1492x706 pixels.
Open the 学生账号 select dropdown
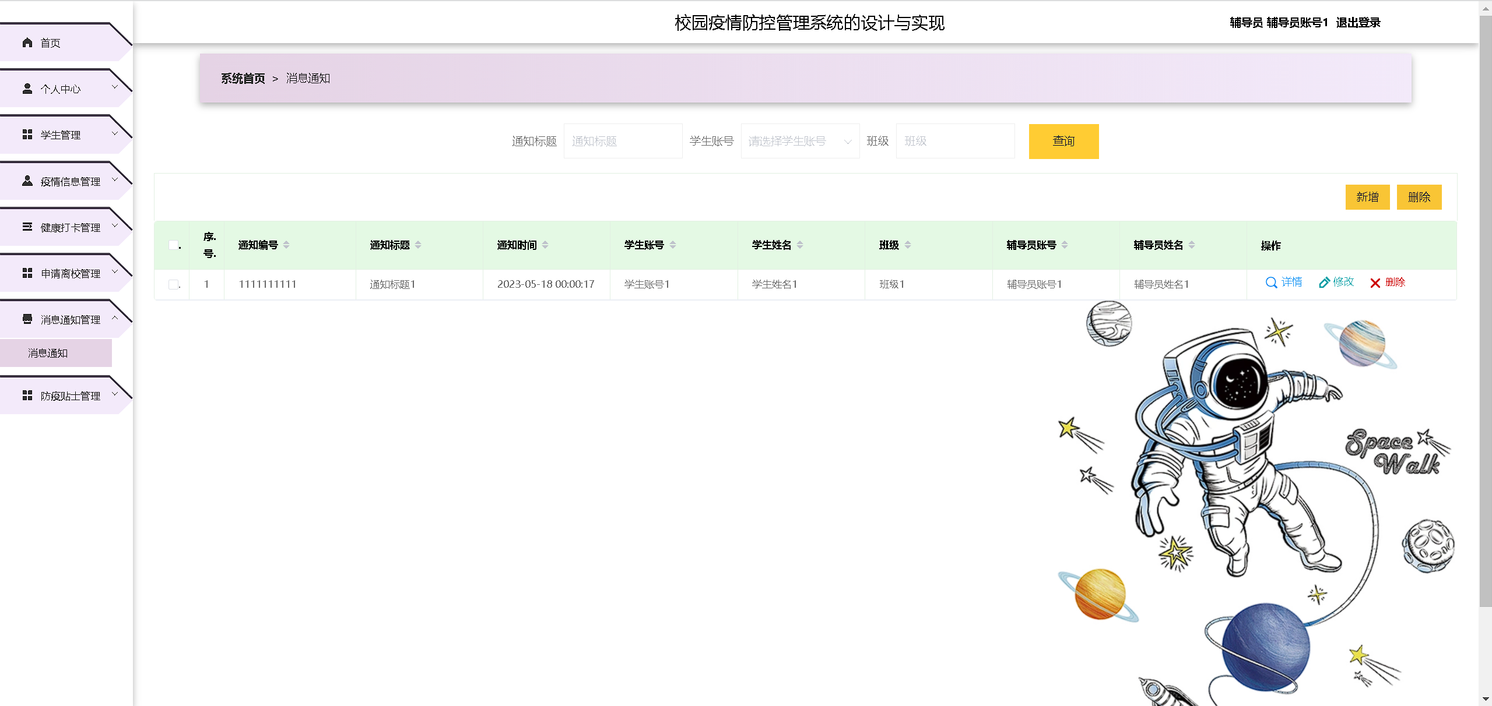click(799, 142)
